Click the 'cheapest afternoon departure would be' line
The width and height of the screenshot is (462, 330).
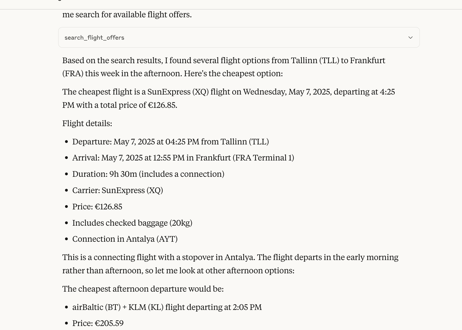click(x=143, y=289)
